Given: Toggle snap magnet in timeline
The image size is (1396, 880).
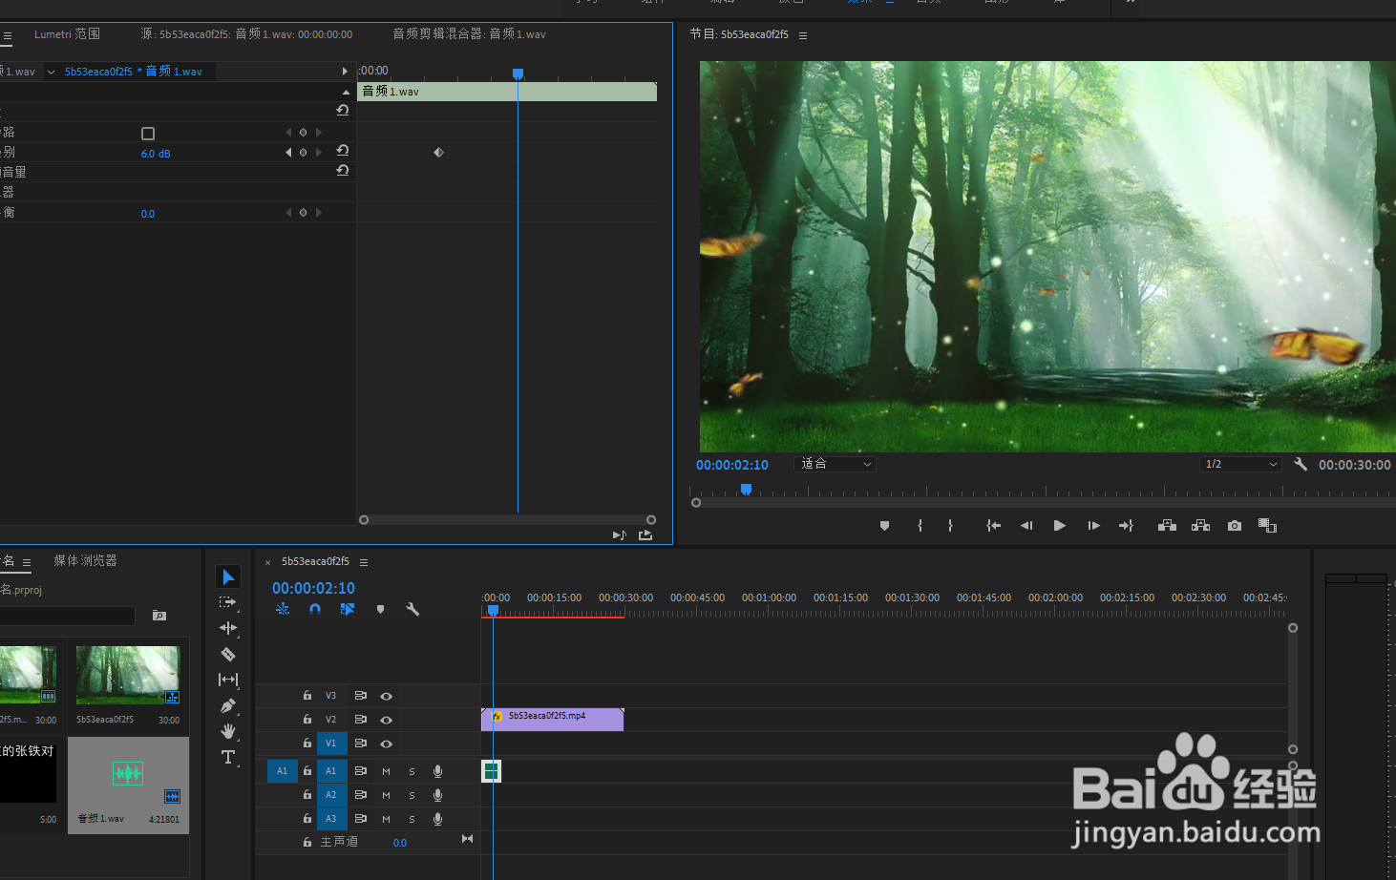Looking at the screenshot, I should coord(315,609).
